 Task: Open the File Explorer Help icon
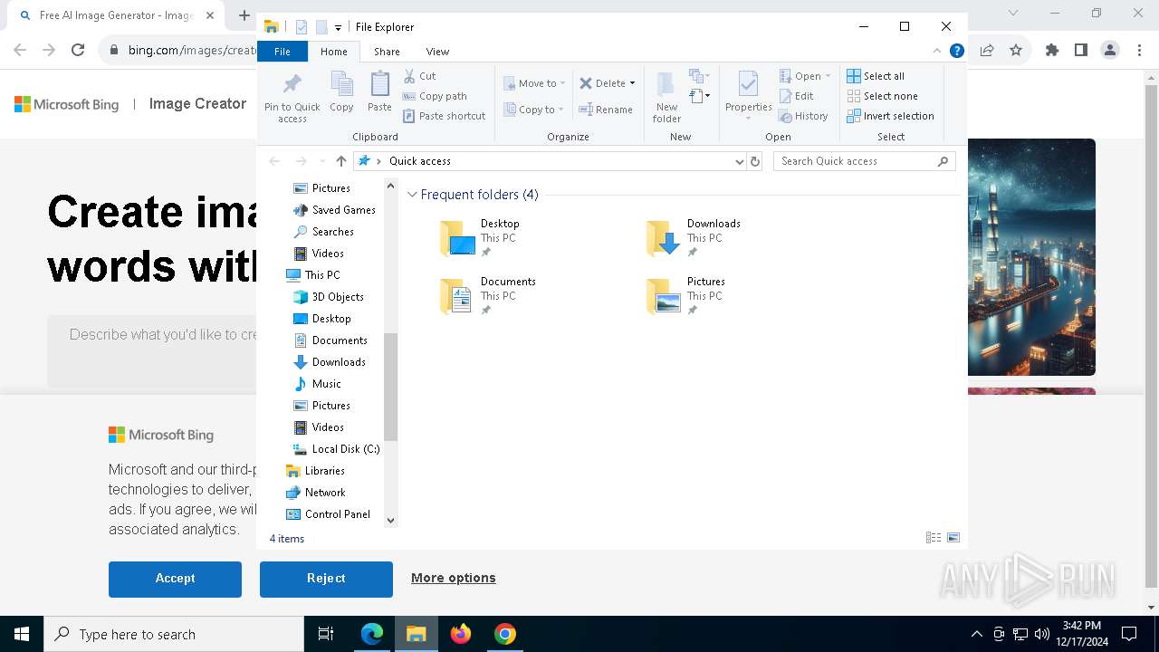coord(956,52)
